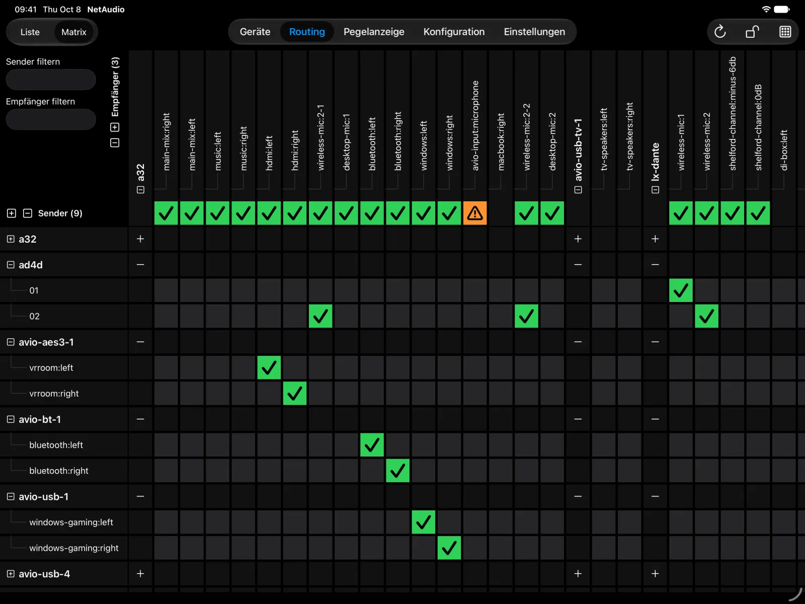Expand all receivers with plus icon

point(115,127)
